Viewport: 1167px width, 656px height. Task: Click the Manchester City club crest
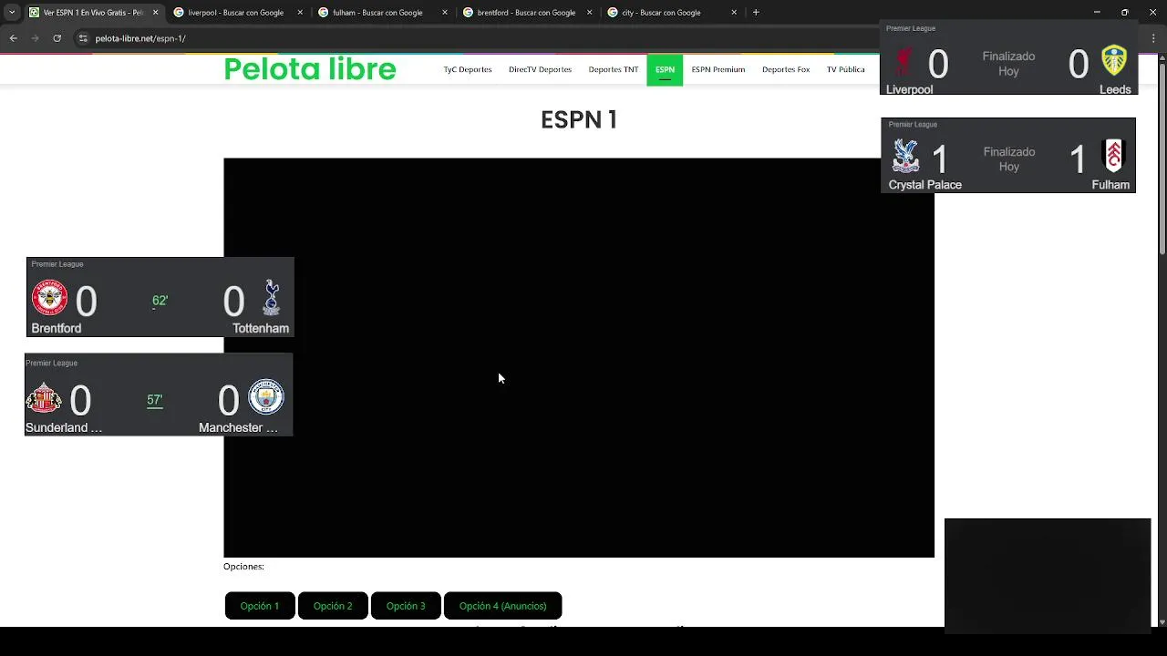[x=266, y=397]
